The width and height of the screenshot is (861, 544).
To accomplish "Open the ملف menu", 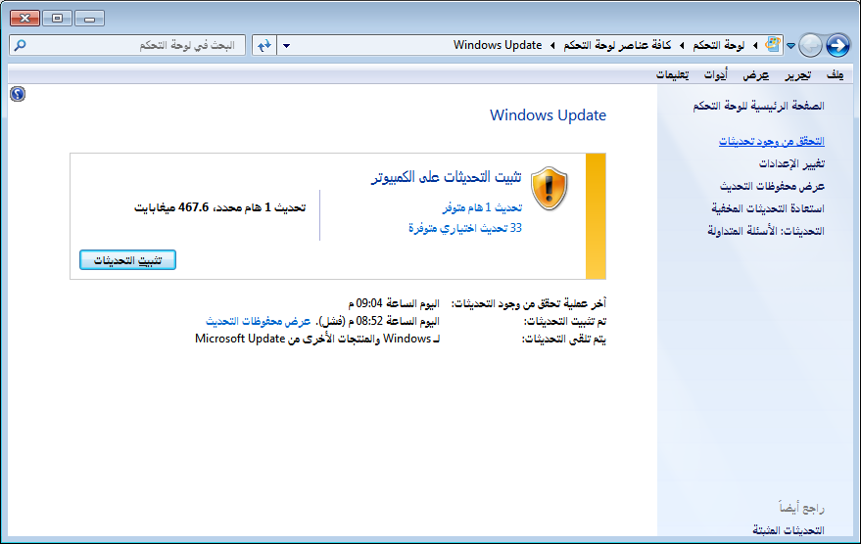I will tap(835, 75).
